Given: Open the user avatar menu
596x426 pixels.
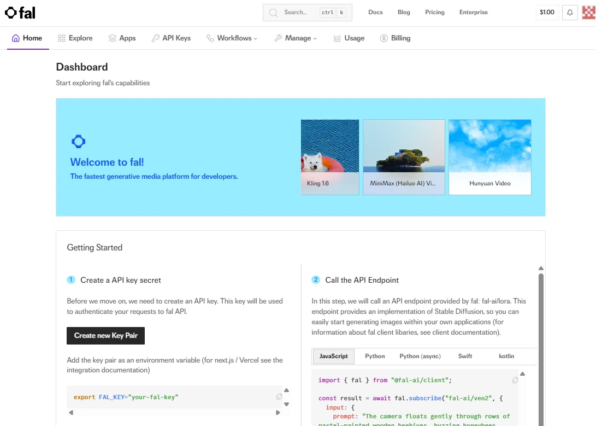Looking at the screenshot, I should pyautogui.click(x=589, y=13).
